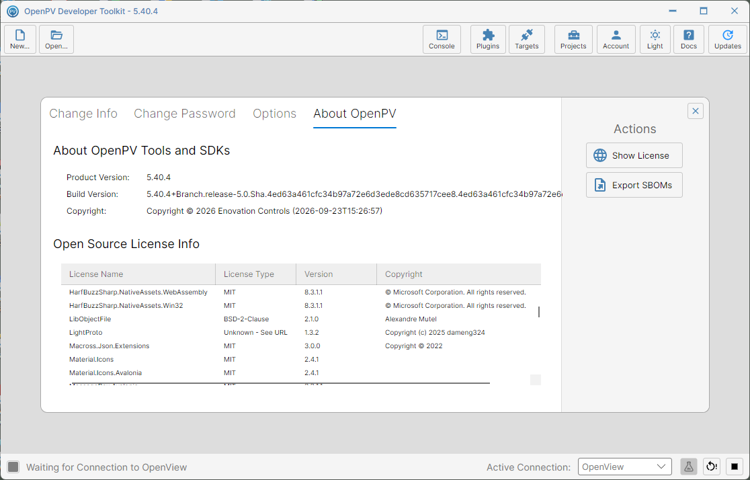The width and height of the screenshot is (750, 480).
Task: Select the Macross.Json.Extensions row
Action: tap(301, 346)
